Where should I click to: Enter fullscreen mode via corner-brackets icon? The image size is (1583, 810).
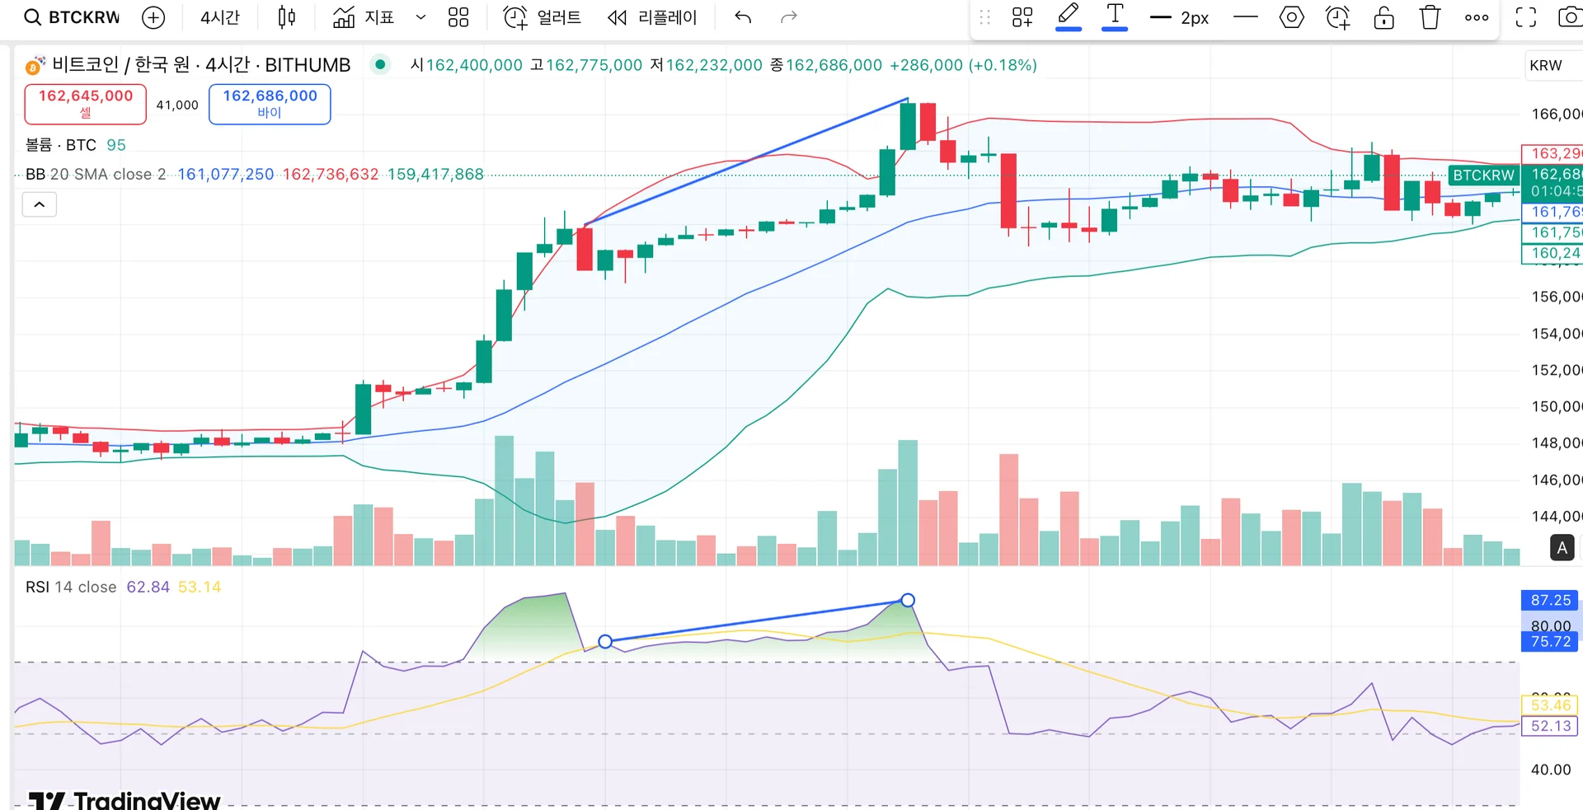[1526, 17]
